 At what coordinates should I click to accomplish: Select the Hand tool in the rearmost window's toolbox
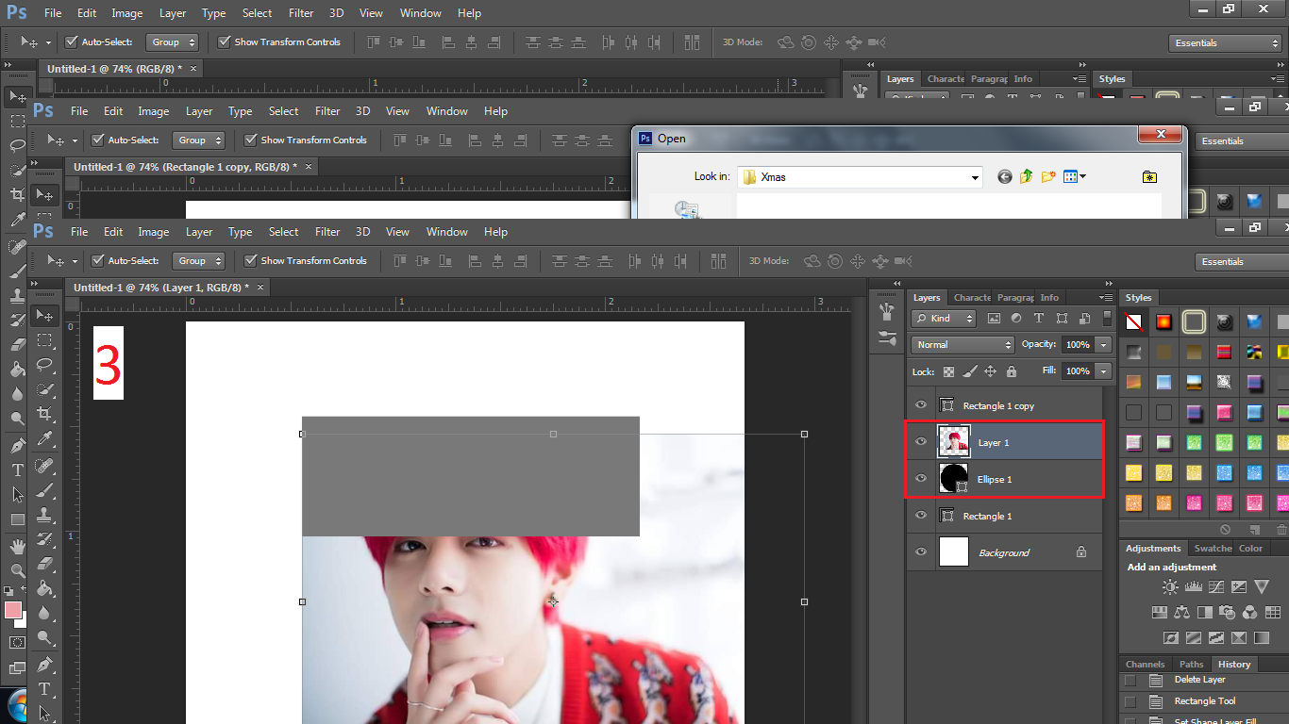coord(17,546)
